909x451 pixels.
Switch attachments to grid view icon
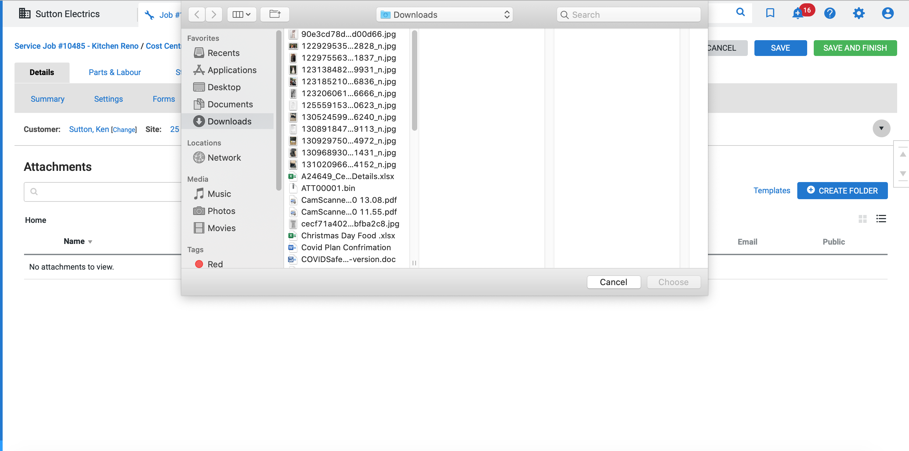point(863,219)
